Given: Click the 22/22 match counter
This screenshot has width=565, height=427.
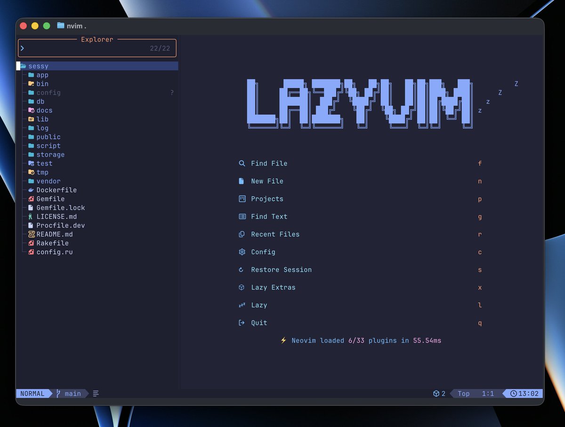Looking at the screenshot, I should pyautogui.click(x=160, y=48).
